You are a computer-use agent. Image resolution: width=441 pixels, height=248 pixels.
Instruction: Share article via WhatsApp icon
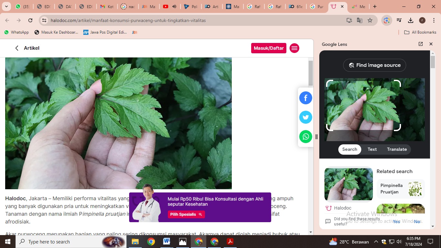[x=305, y=137]
